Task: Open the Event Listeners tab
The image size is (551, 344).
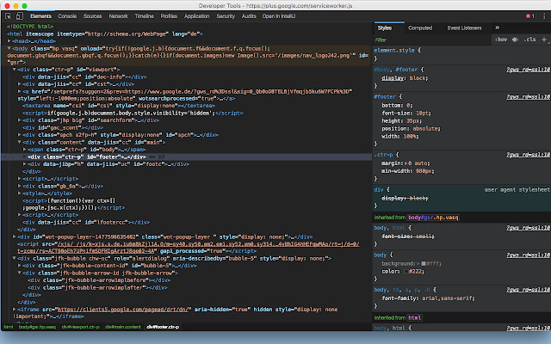Action: (465, 28)
